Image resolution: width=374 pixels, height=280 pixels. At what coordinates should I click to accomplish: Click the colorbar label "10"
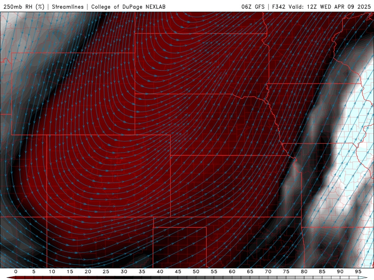(52, 272)
